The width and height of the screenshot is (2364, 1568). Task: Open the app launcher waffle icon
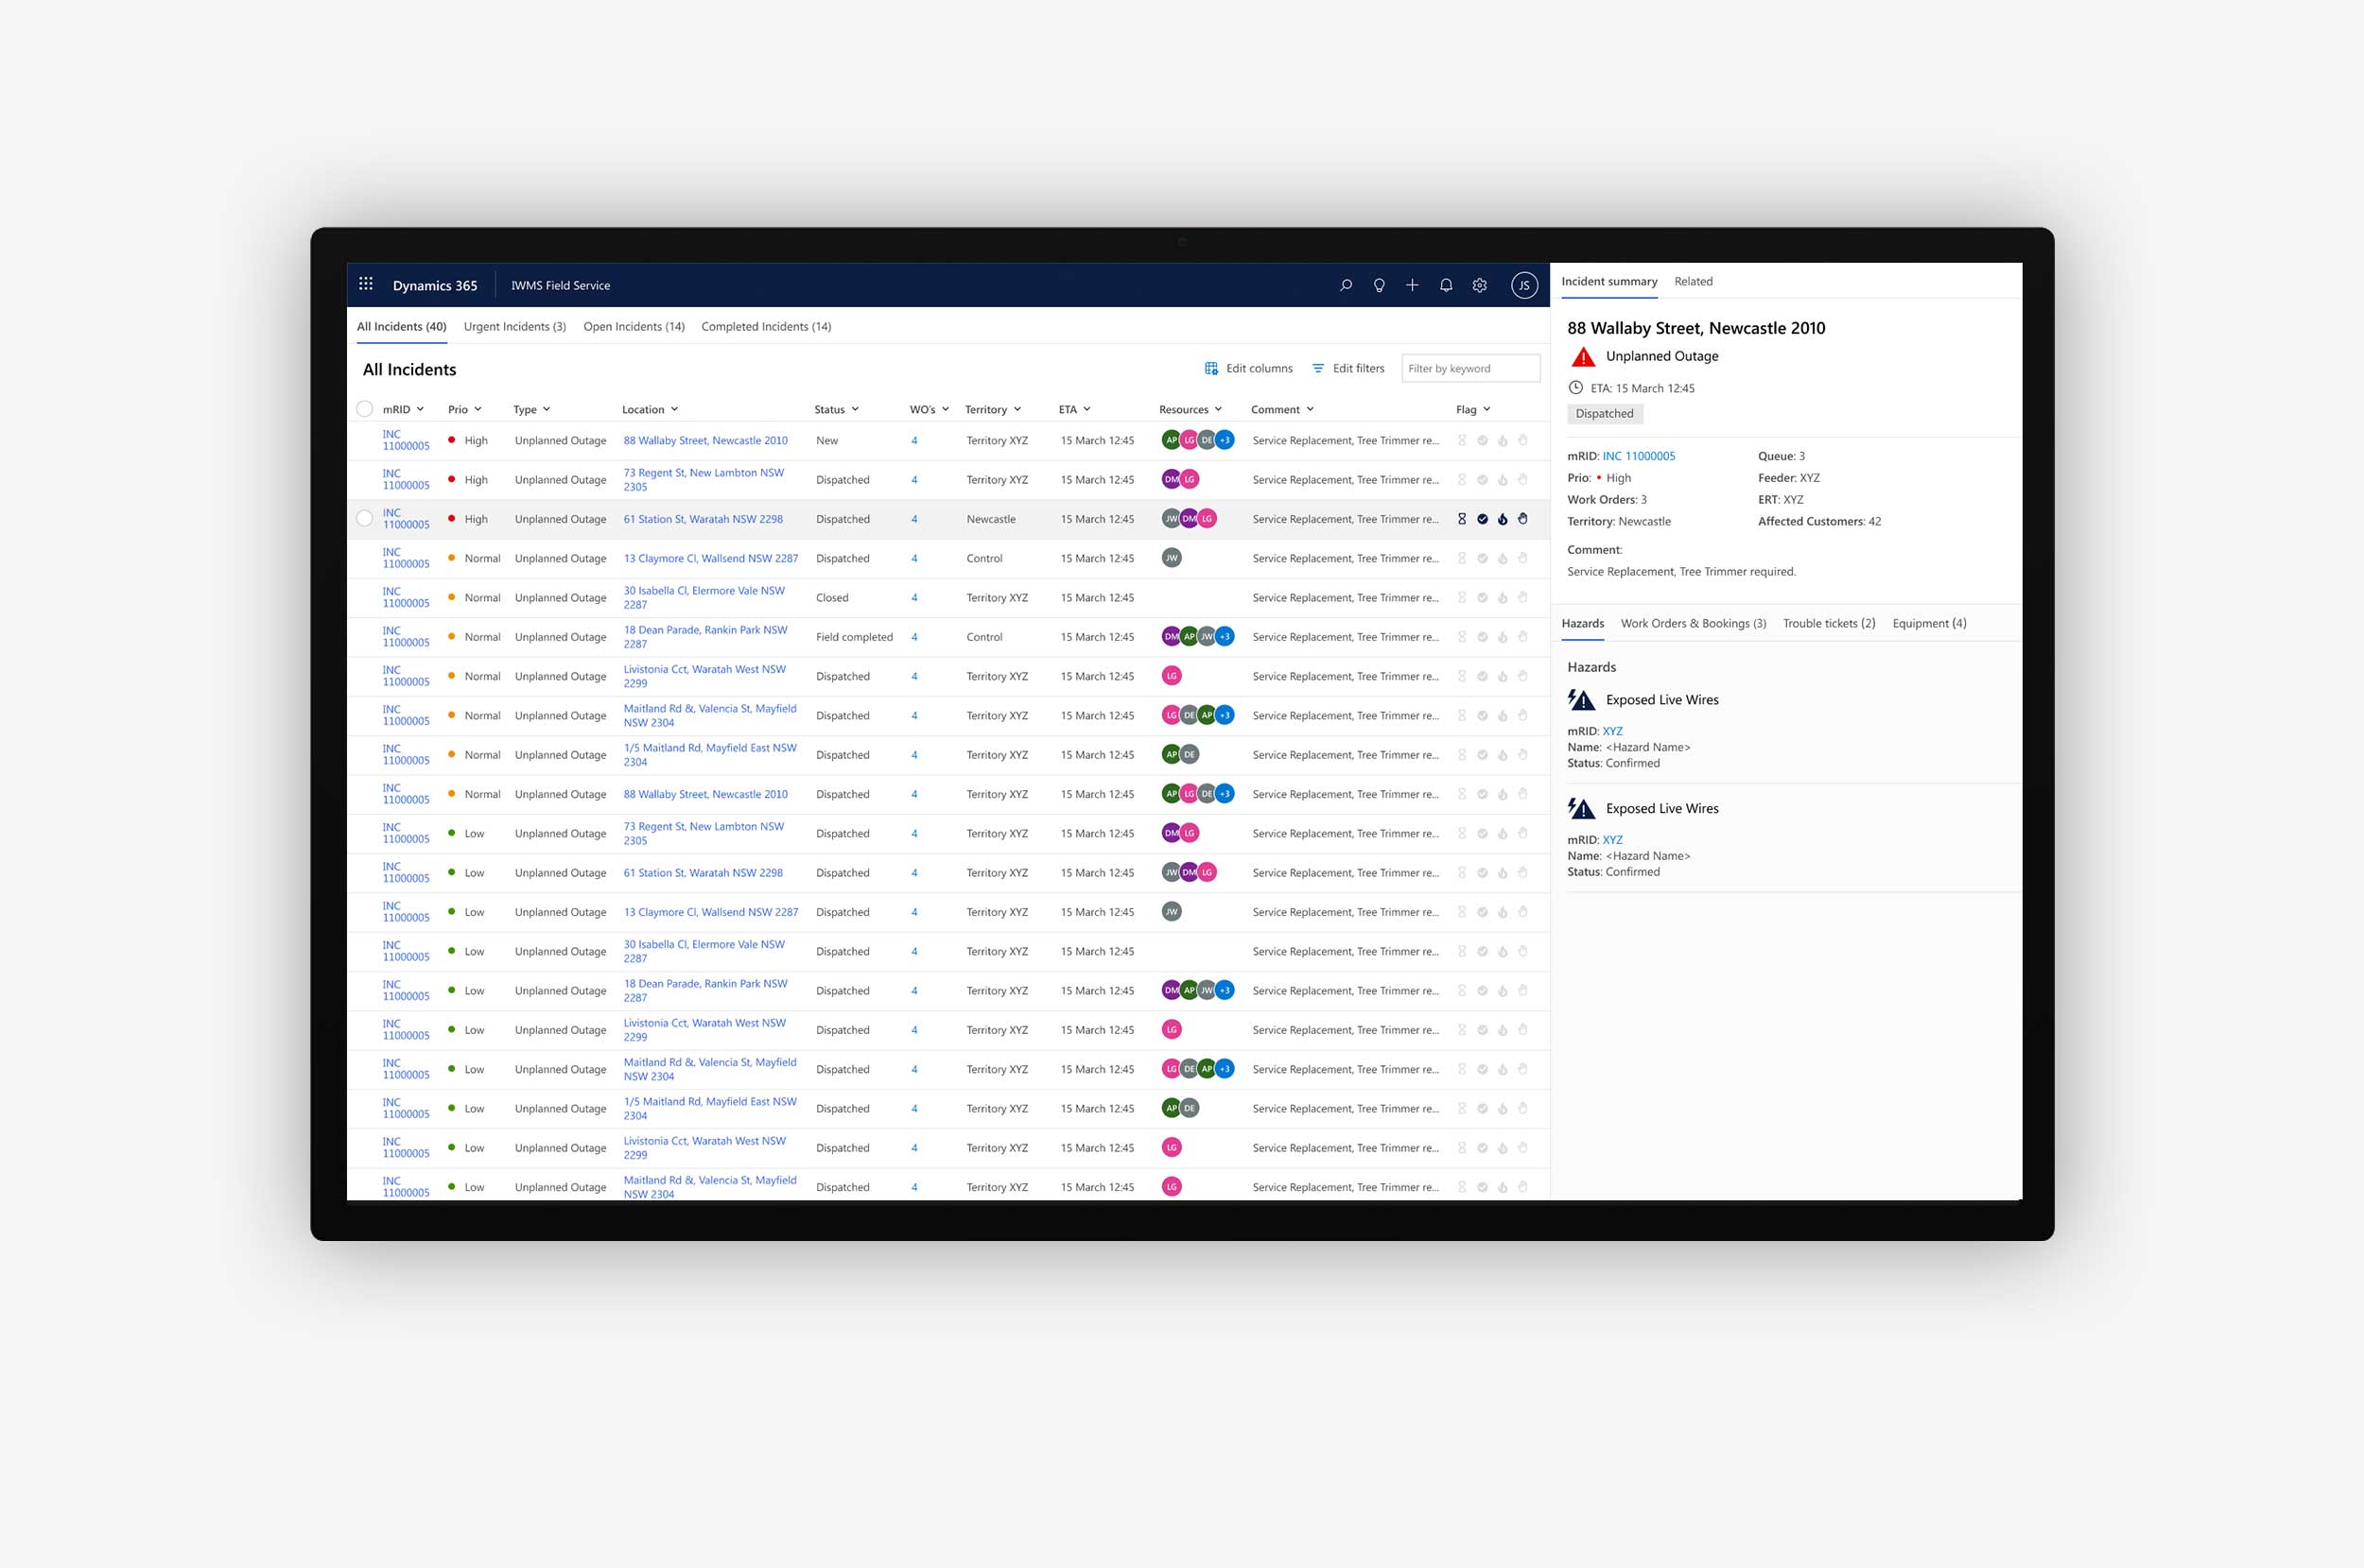point(366,284)
